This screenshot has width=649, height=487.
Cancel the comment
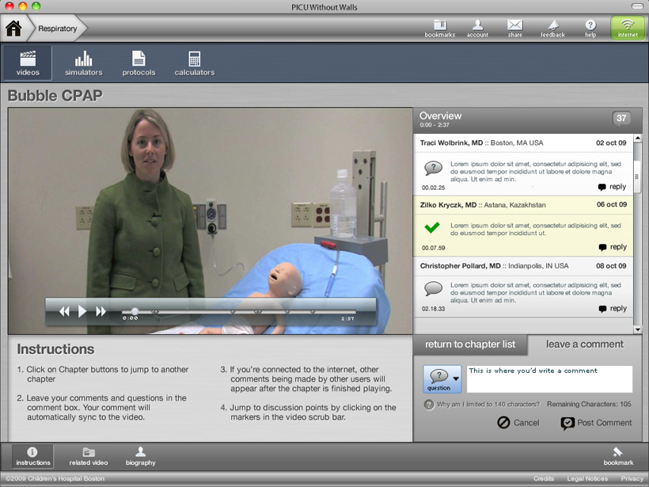click(x=518, y=423)
